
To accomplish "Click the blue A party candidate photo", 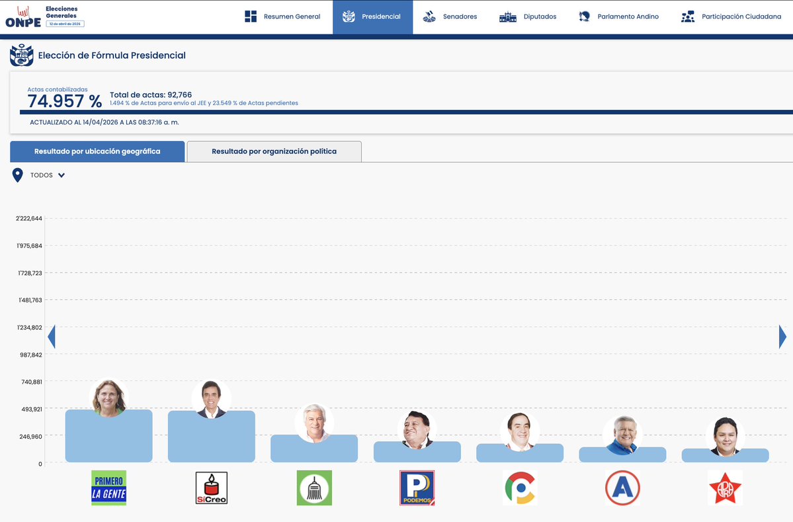I will (622, 435).
